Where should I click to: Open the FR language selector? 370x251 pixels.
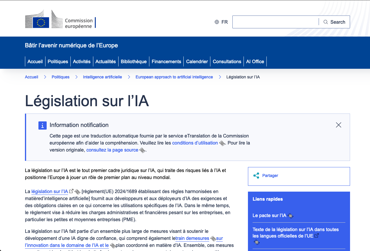pos(221,22)
